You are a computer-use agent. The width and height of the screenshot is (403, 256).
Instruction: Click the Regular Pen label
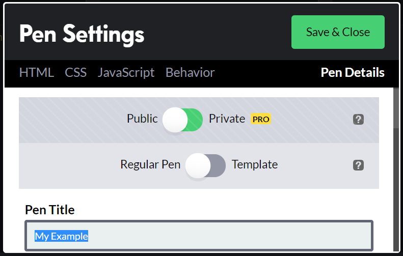150,164
